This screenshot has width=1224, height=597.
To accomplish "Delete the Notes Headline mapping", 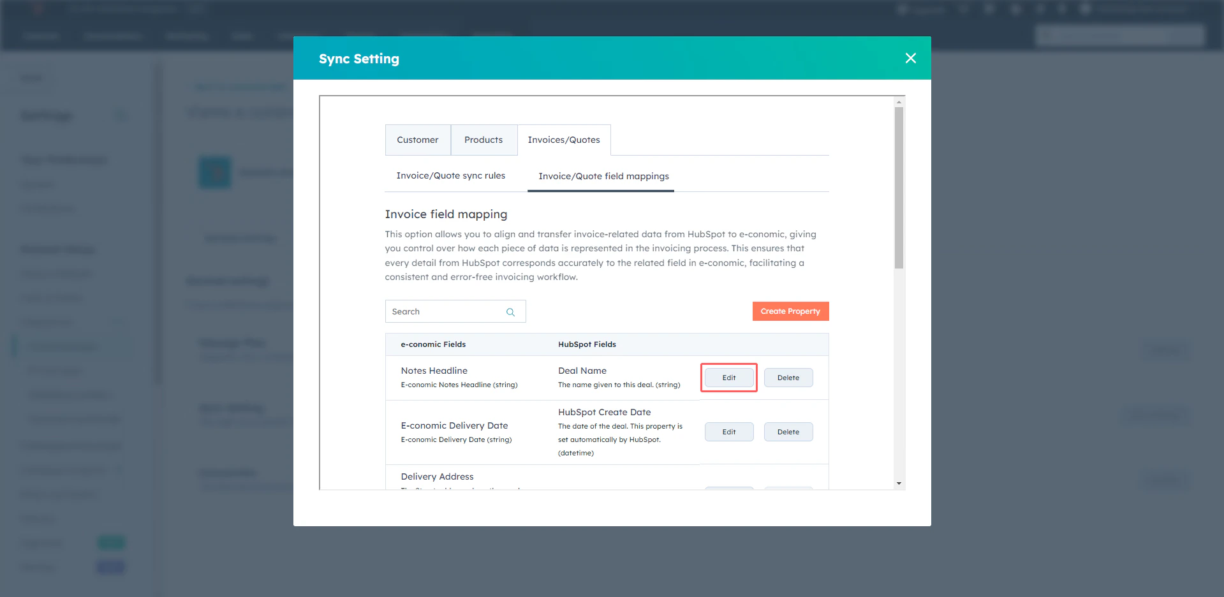I will click(x=788, y=377).
